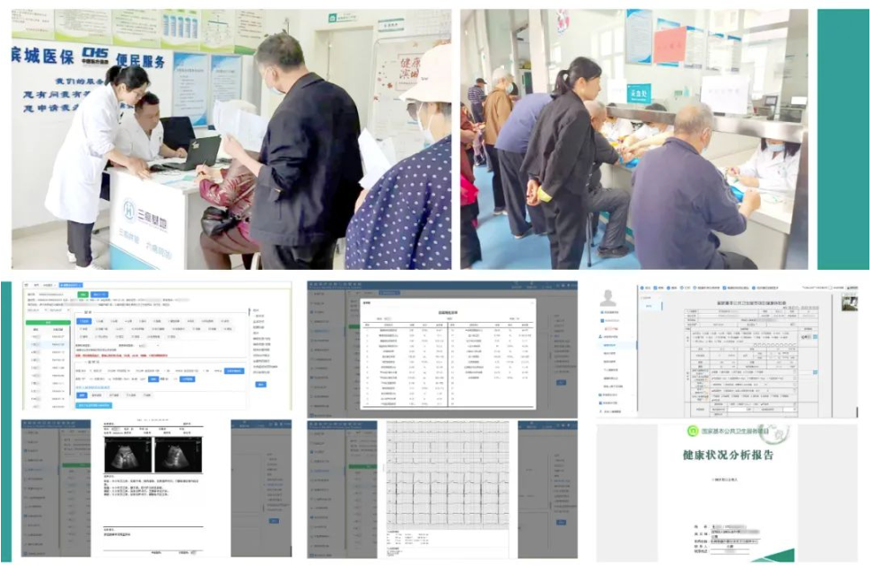Click the green button atop the patient form
This screenshot has width=873, height=572.
(x=82, y=295)
